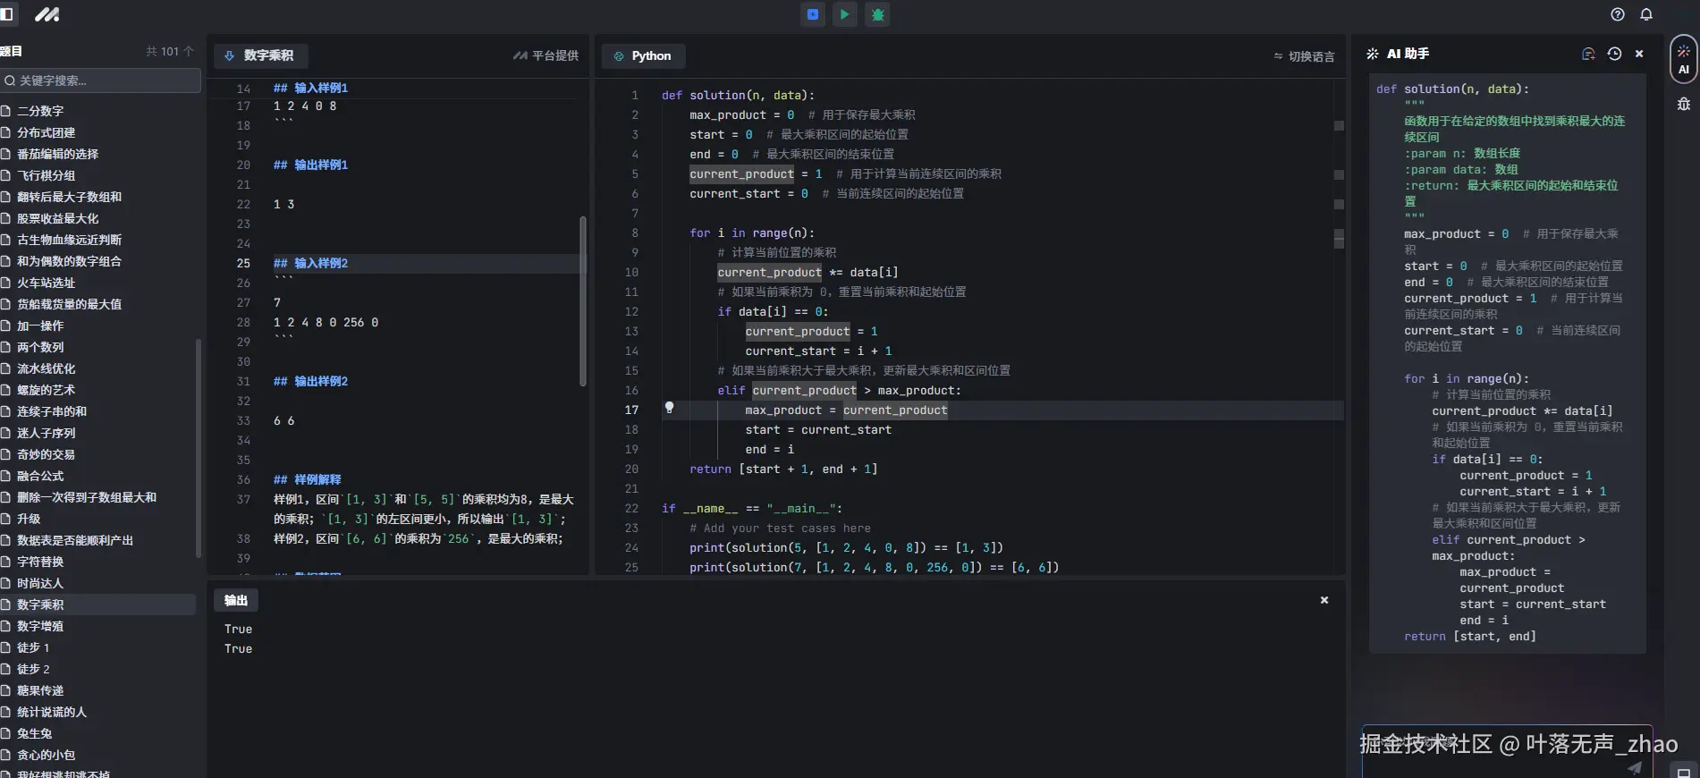Toggle the left sidebar panel icon
Viewport: 1700px width, 778px height.
click(x=7, y=14)
